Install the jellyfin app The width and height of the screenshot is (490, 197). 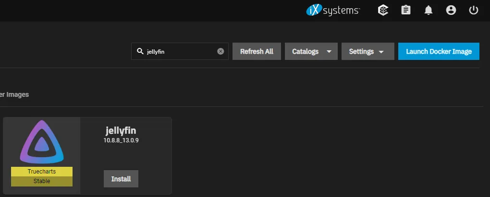(121, 179)
